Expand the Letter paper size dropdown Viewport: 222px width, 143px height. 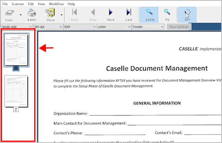114,27
